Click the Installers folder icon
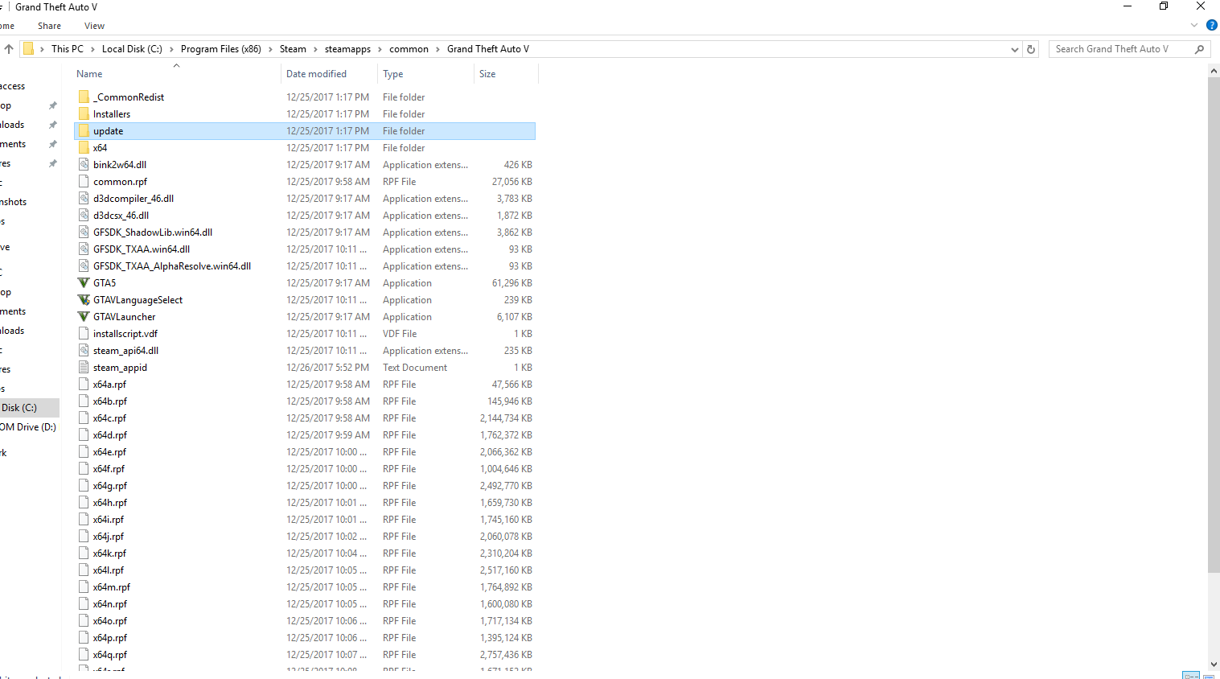This screenshot has width=1220, height=679. (x=84, y=113)
